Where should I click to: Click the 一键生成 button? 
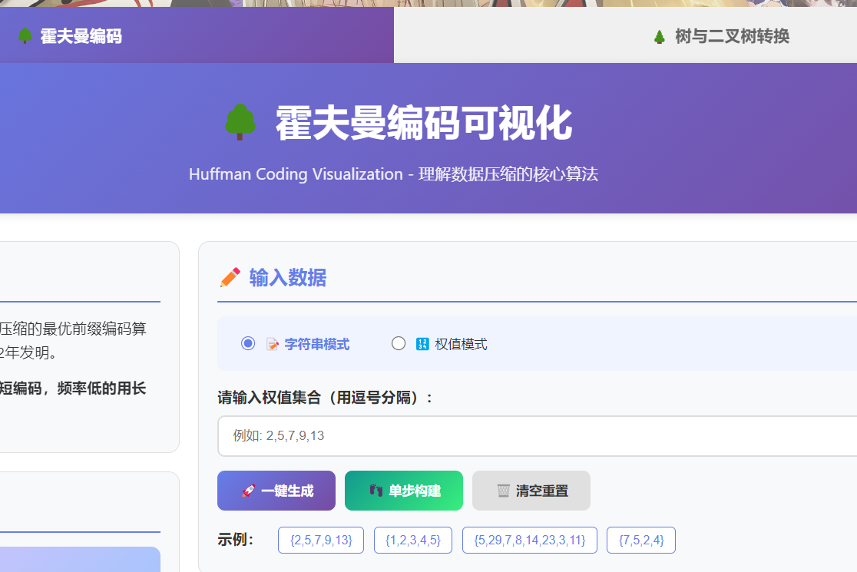276,491
